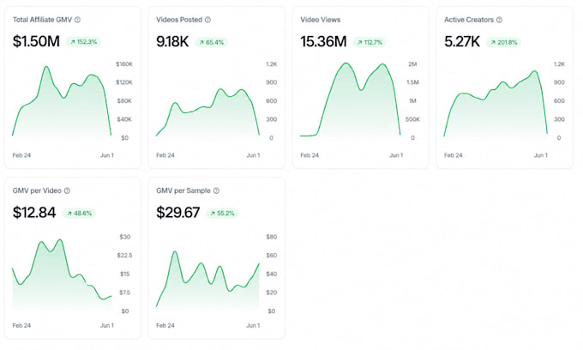Image resolution: width=583 pixels, height=350 pixels.
Task: Click the $160K axis label
Action: pyautogui.click(x=124, y=64)
